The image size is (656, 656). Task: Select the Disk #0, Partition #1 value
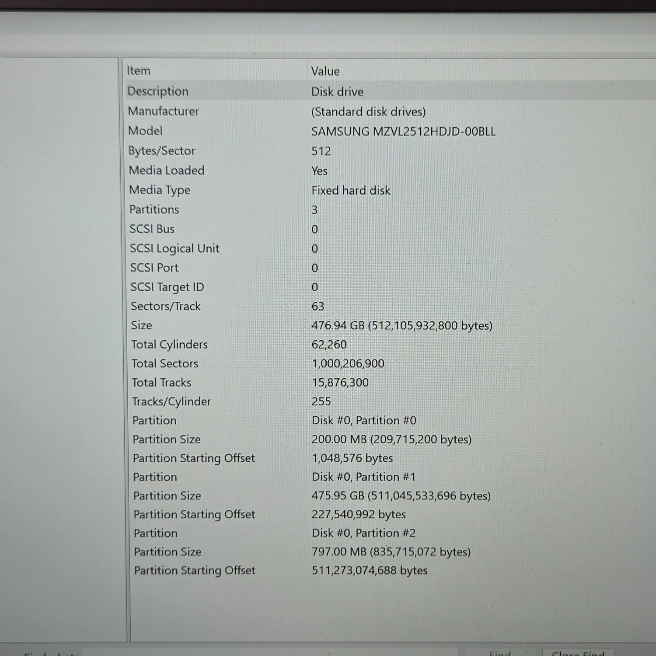363,477
